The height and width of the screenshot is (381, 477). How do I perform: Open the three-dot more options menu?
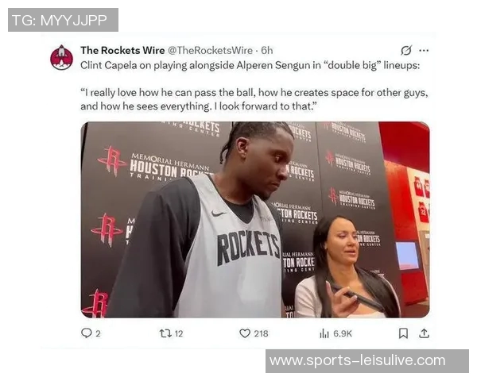[x=424, y=51]
